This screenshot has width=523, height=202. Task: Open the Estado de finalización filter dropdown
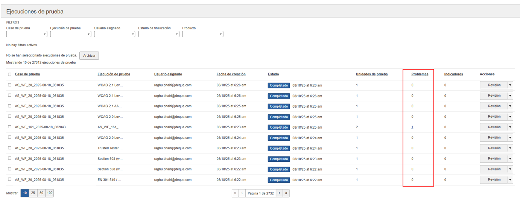pyautogui.click(x=158, y=34)
